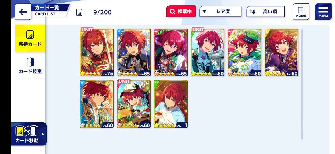Image resolution: width=335 pixels, height=154 pixels.
Task: Select the green hat Lv.60 card
Action: pyautogui.click(x=245, y=52)
